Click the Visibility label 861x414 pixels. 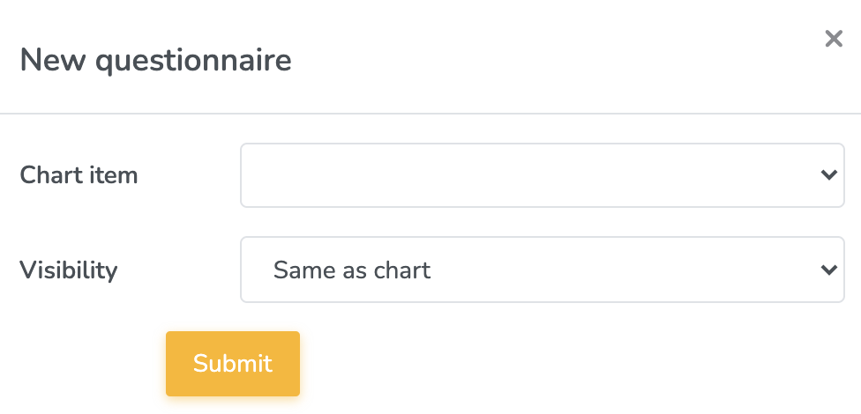68,270
